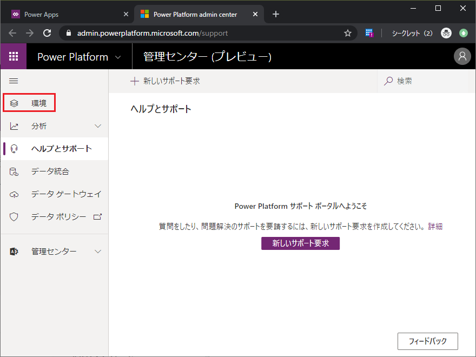The width and height of the screenshot is (476, 357).
Task: Click the フィードバック button
Action: [428, 341]
